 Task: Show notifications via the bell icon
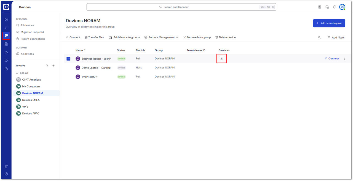point(335,7)
